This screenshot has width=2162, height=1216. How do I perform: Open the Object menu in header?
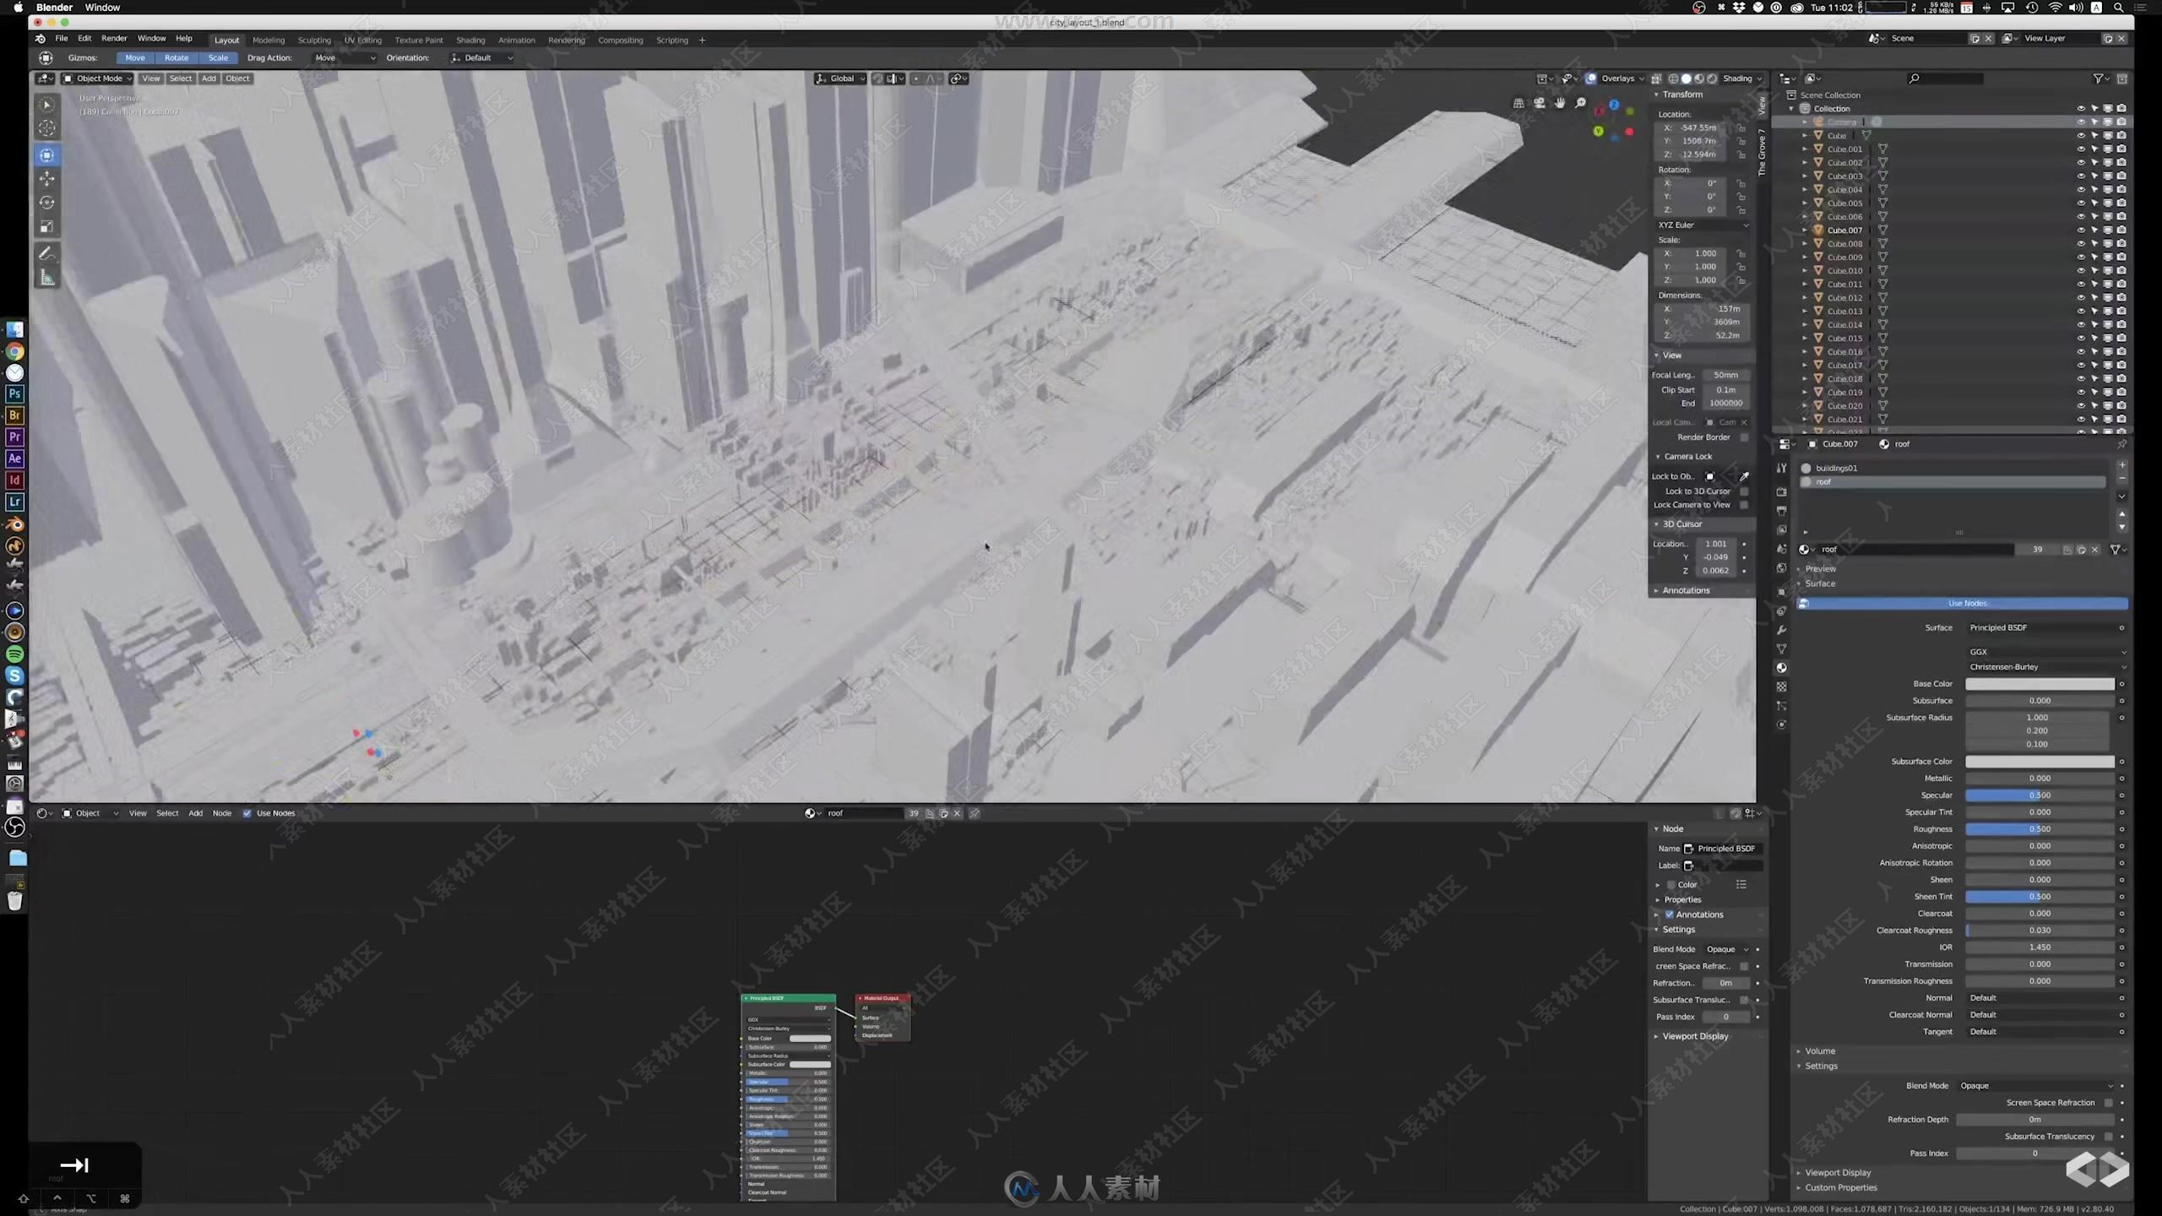coord(237,77)
